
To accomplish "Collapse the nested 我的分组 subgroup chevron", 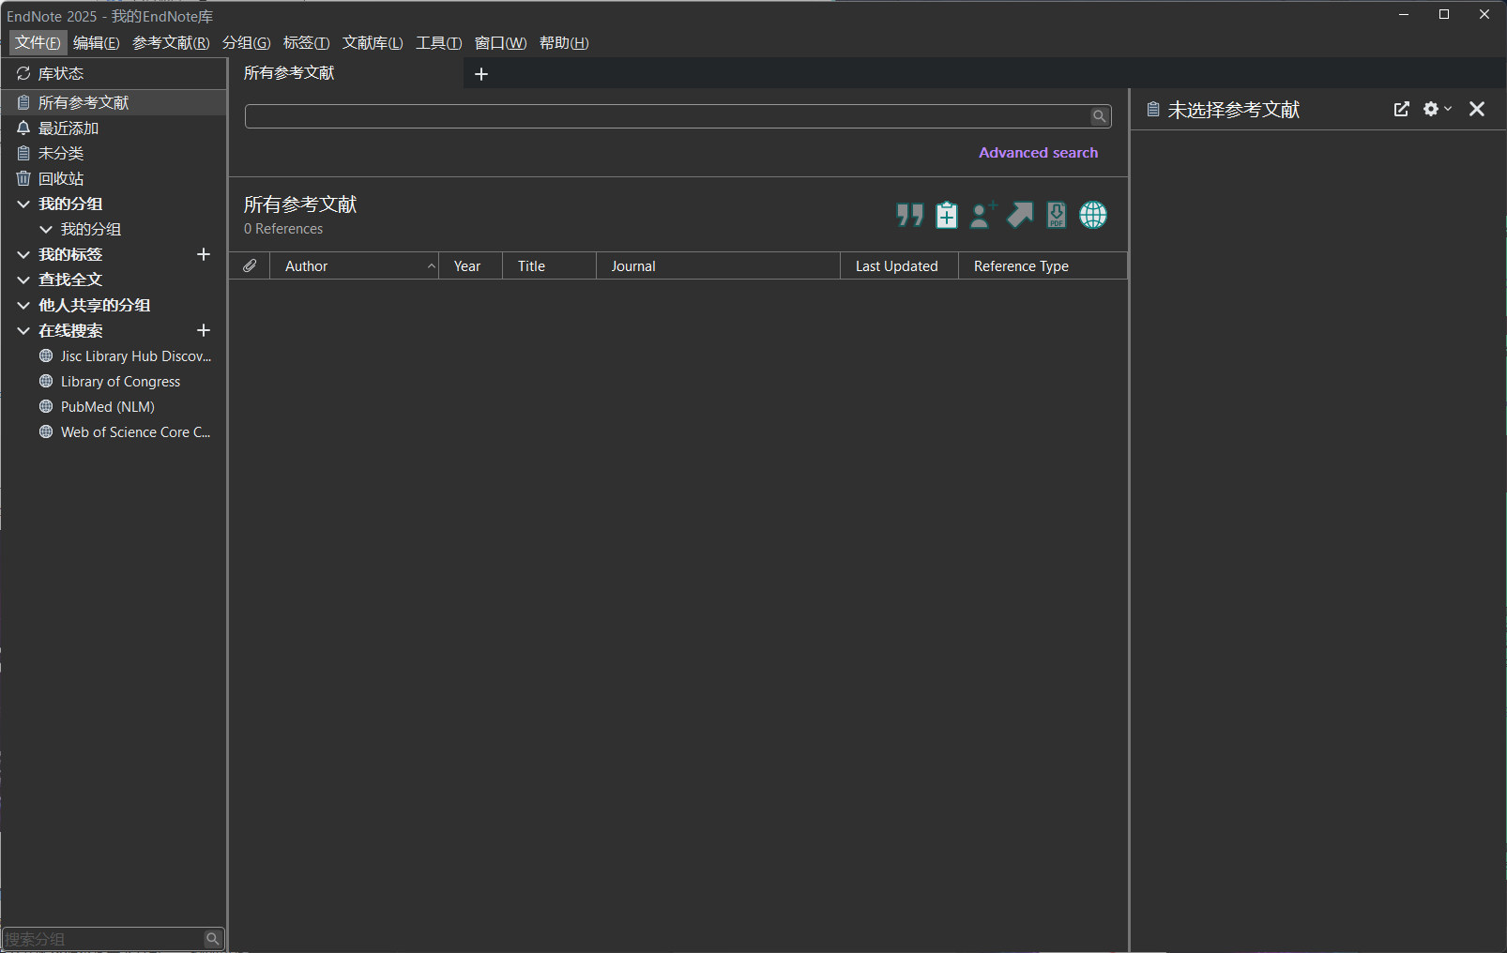I will [x=46, y=229].
